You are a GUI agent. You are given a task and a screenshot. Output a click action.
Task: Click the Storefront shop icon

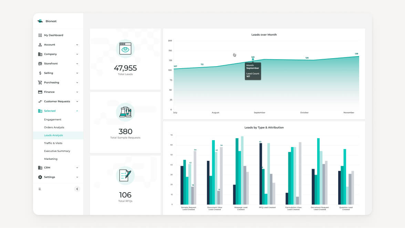40,64
